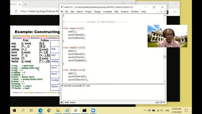Open the Windows Start menu
Viewport: 202px width, 114px height.
pyautogui.click(x=14, y=111)
